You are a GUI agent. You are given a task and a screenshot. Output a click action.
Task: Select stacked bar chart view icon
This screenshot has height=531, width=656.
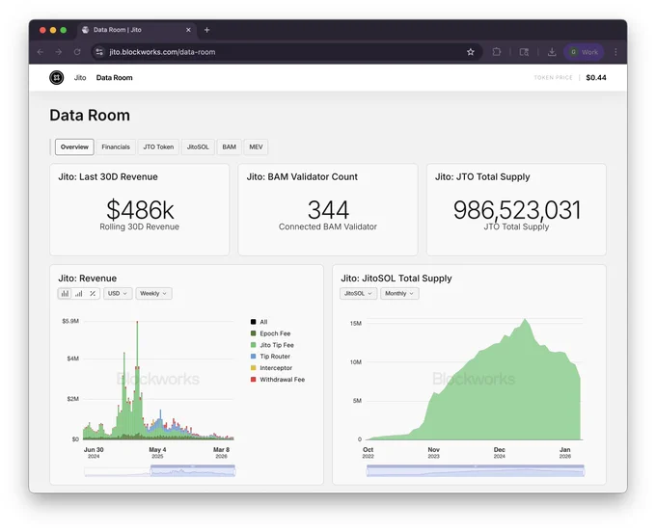coord(65,293)
